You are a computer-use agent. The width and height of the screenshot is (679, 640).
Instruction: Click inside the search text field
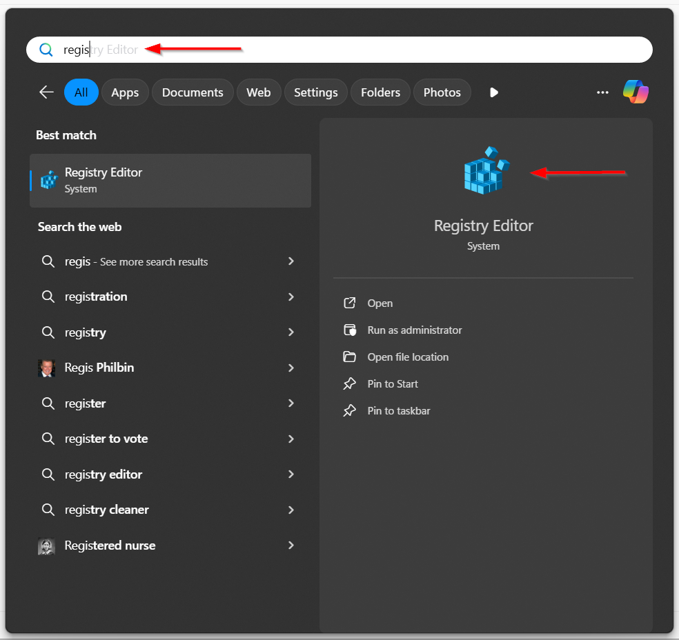coord(339,50)
